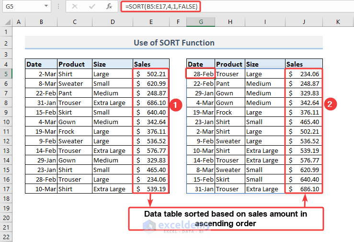Screen dimensions: 354x242
Task: Click the cell with sales value 686.10 in row 8
Action: tap(151, 103)
